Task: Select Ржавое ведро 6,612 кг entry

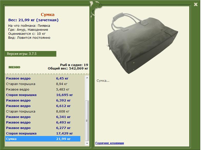Action: [x=43, y=106]
